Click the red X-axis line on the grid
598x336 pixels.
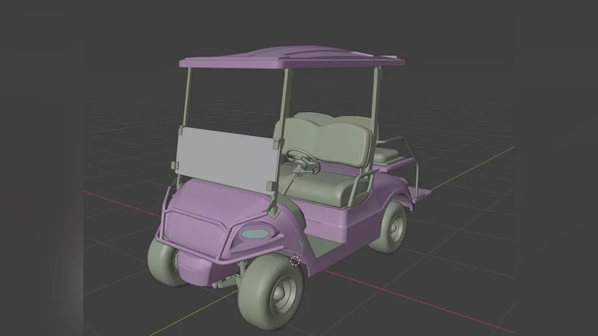pos(424,304)
